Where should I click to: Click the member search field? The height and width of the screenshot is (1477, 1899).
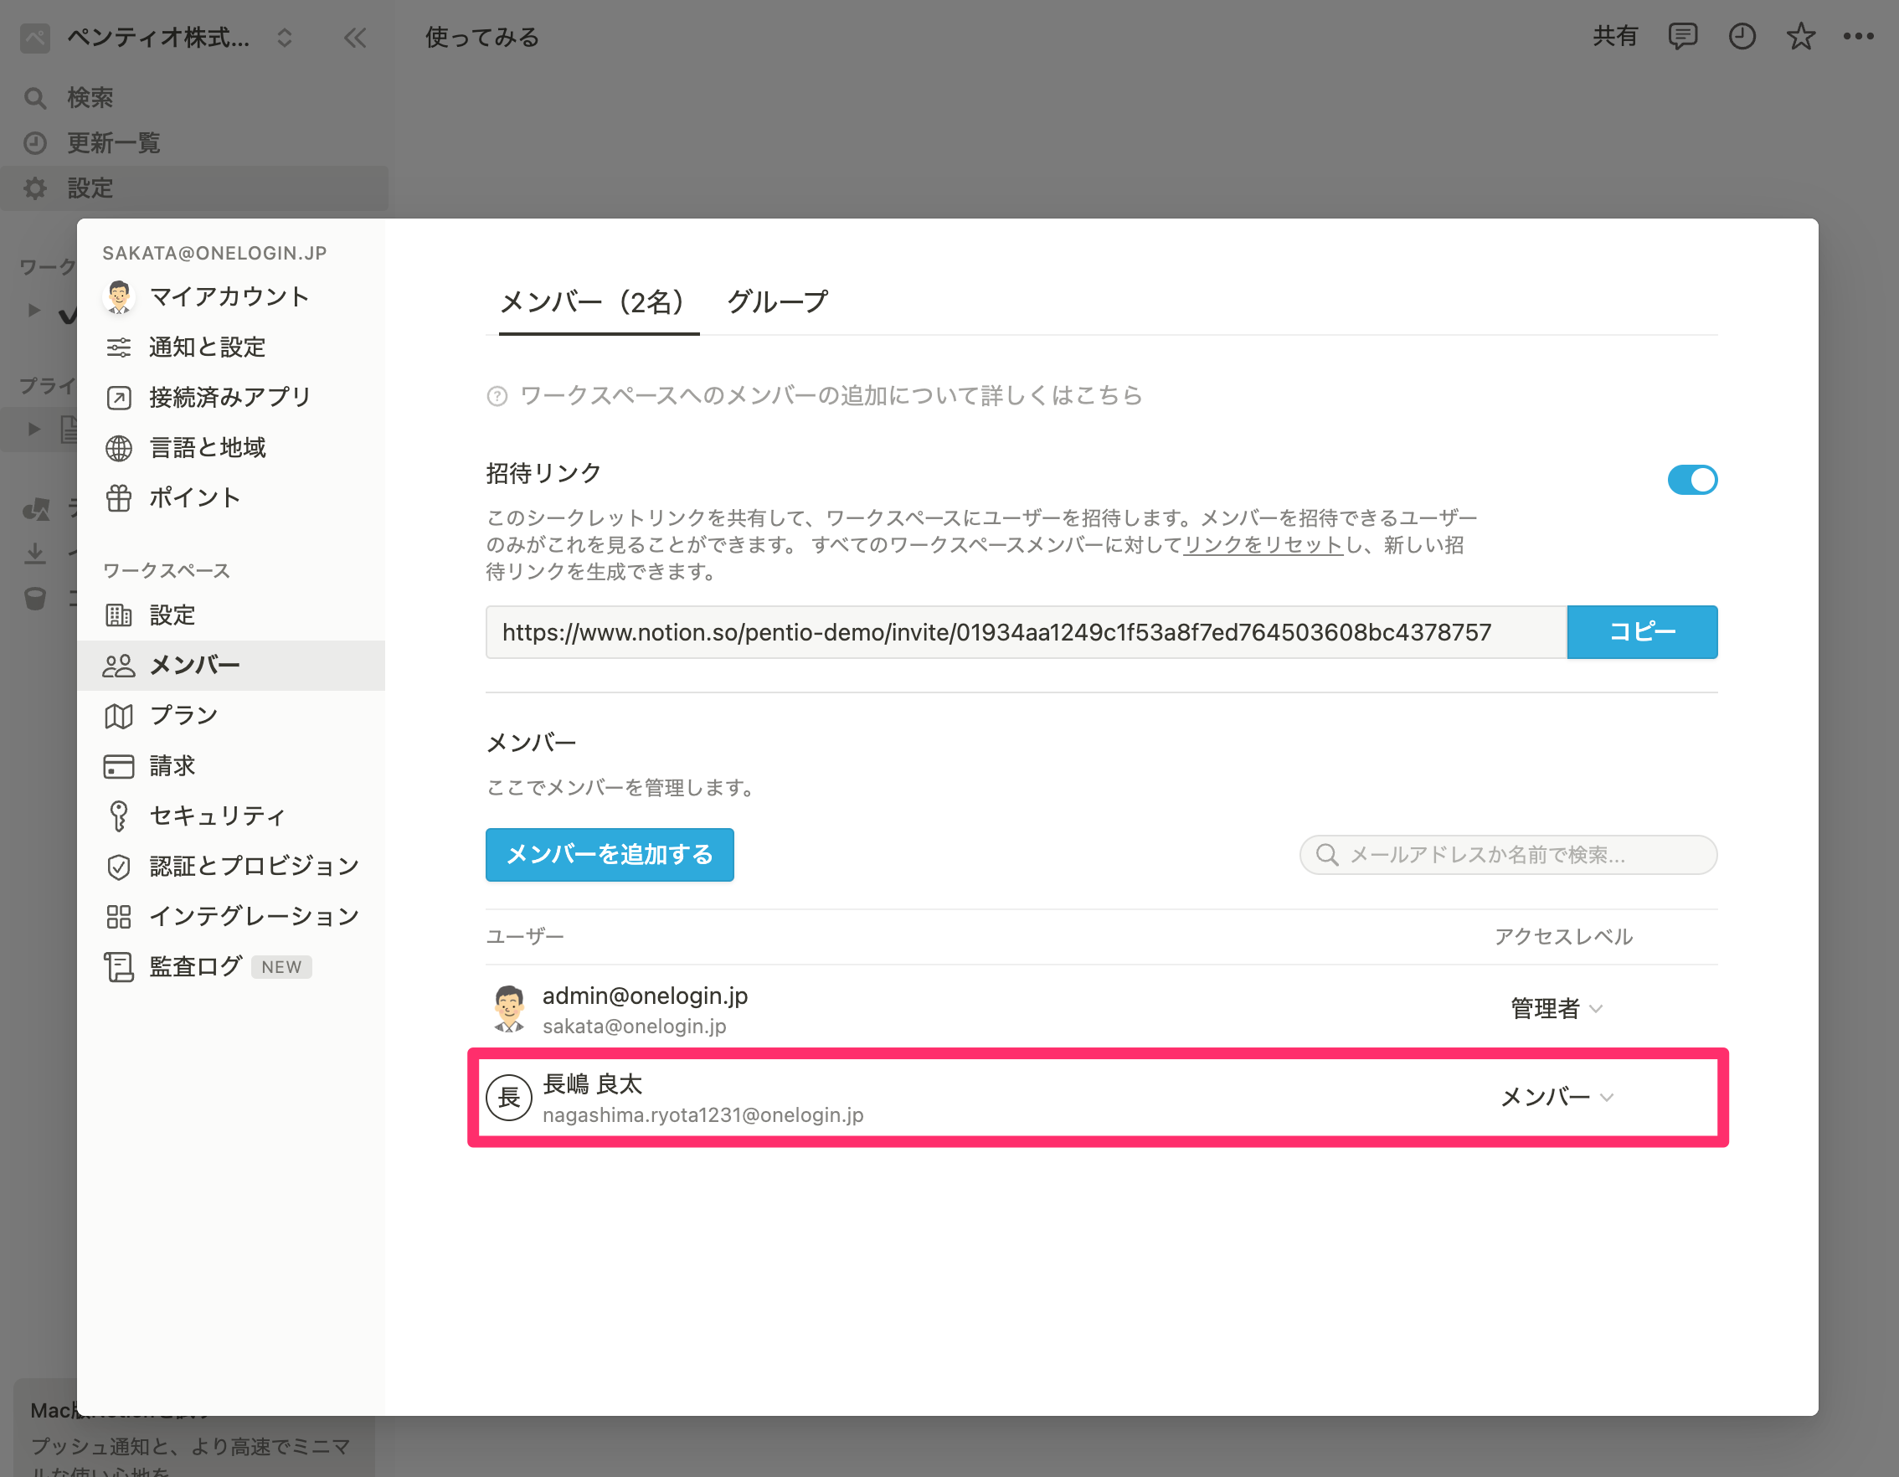(1508, 855)
